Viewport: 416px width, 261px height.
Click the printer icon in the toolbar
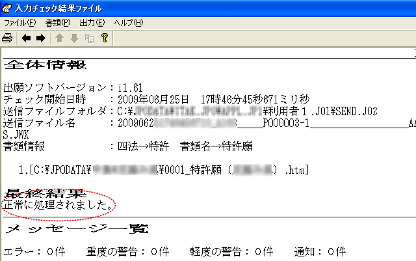(7, 38)
